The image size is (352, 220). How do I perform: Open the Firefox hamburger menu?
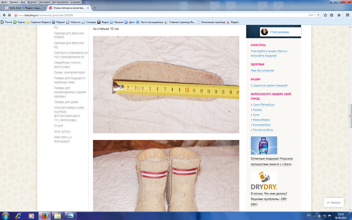(x=347, y=15)
